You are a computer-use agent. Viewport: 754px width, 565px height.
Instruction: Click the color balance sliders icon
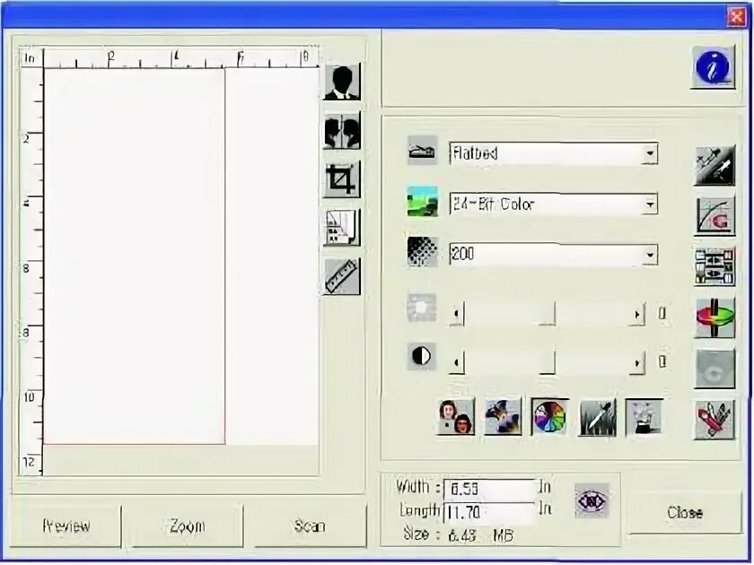[x=715, y=266]
